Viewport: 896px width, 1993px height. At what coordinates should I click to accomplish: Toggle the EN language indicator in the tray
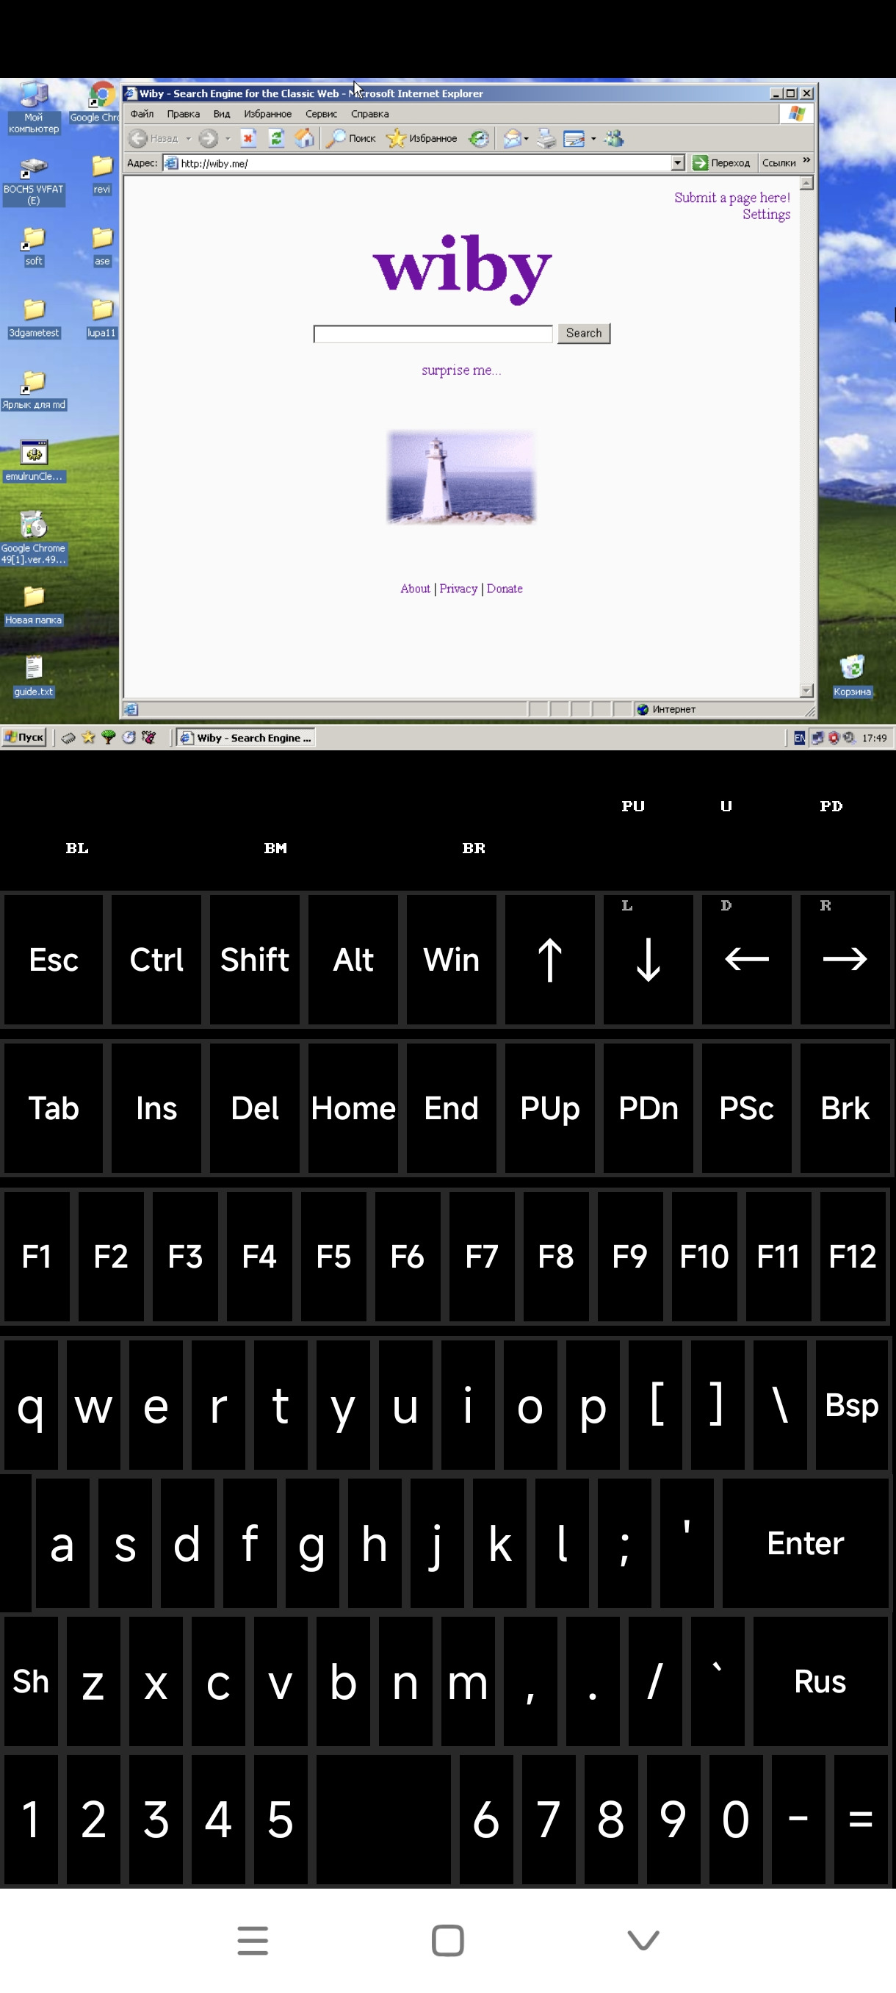[798, 738]
